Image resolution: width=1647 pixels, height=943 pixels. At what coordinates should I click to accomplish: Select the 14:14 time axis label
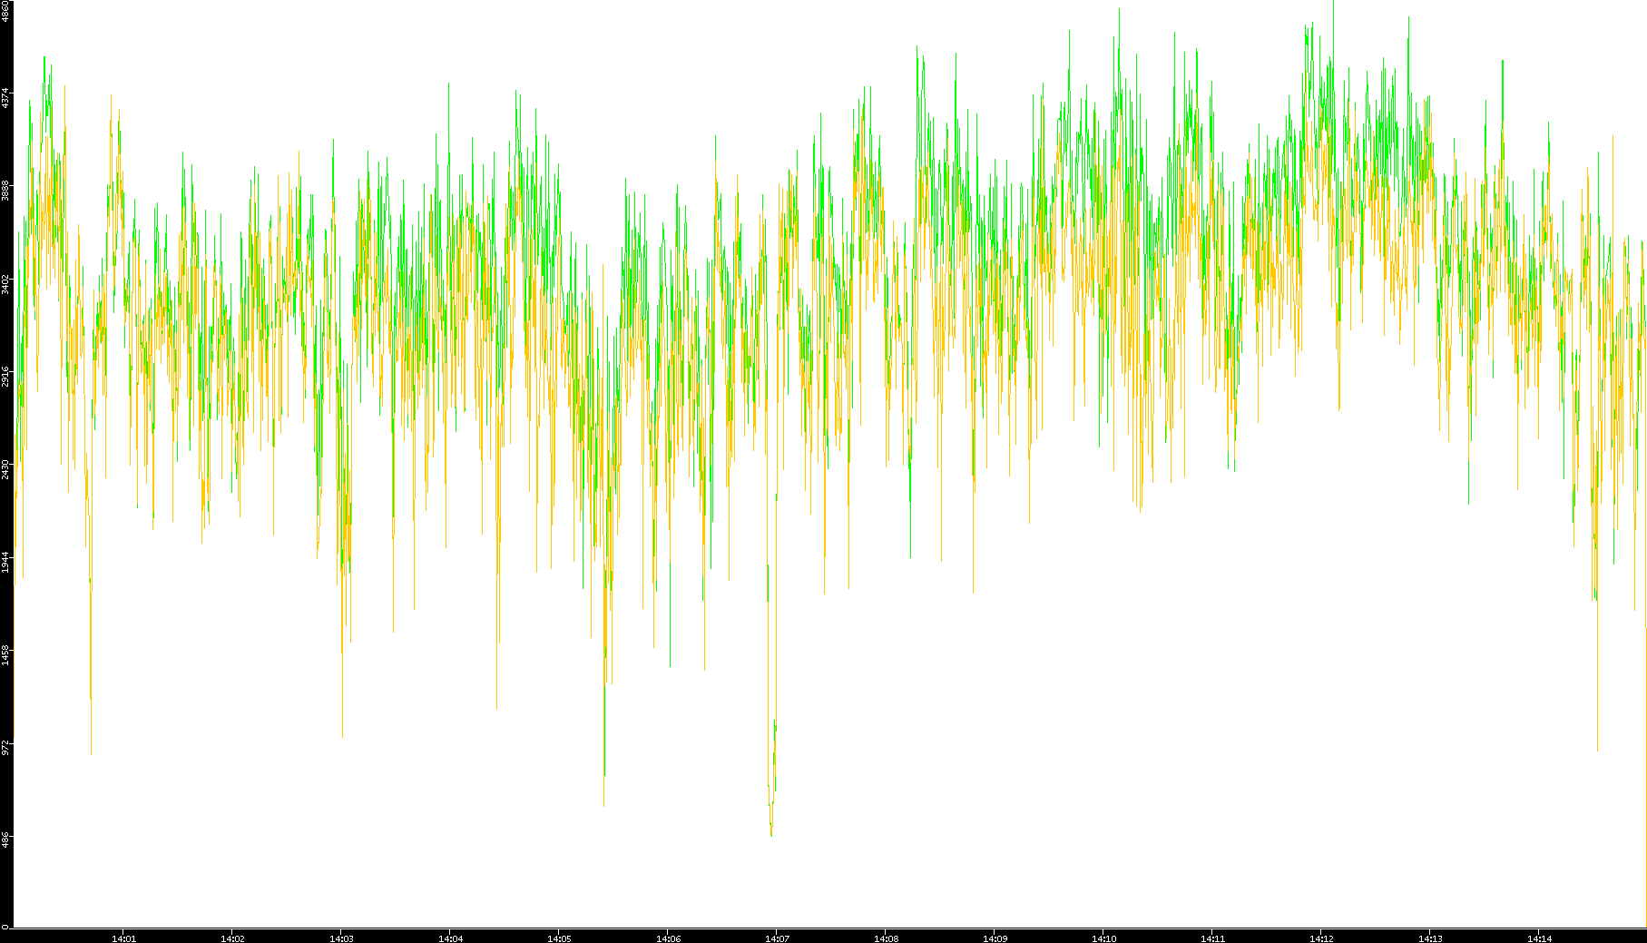point(1539,938)
